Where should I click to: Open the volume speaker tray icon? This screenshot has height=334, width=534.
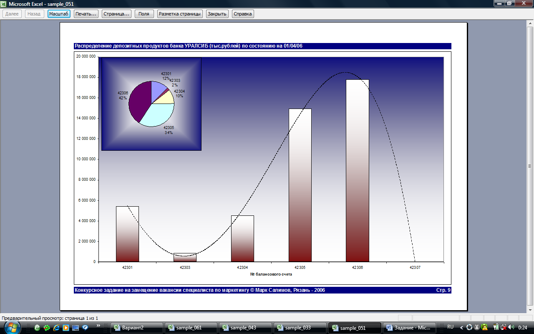(x=511, y=327)
